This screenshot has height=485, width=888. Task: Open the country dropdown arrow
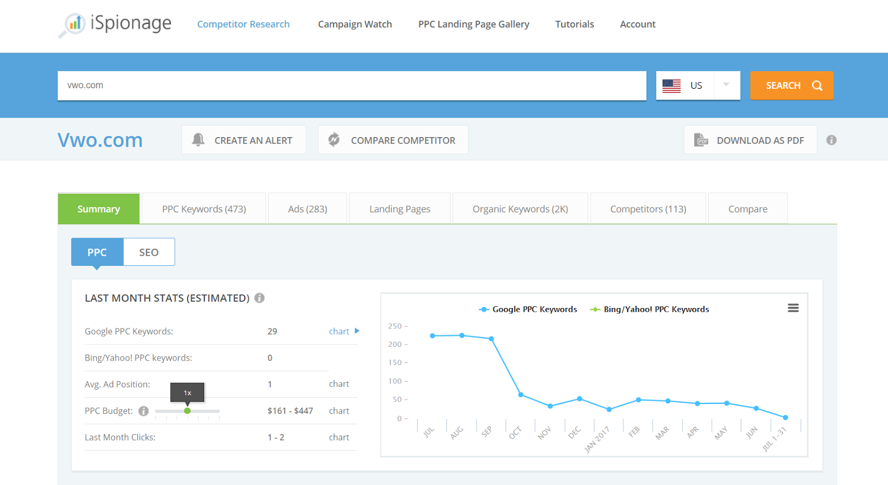point(726,85)
